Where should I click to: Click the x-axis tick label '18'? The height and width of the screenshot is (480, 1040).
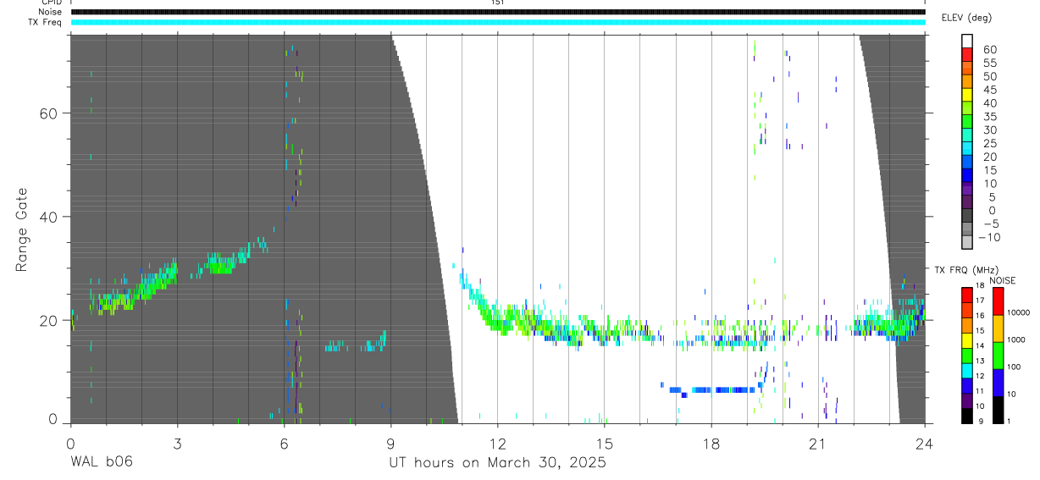click(x=711, y=443)
